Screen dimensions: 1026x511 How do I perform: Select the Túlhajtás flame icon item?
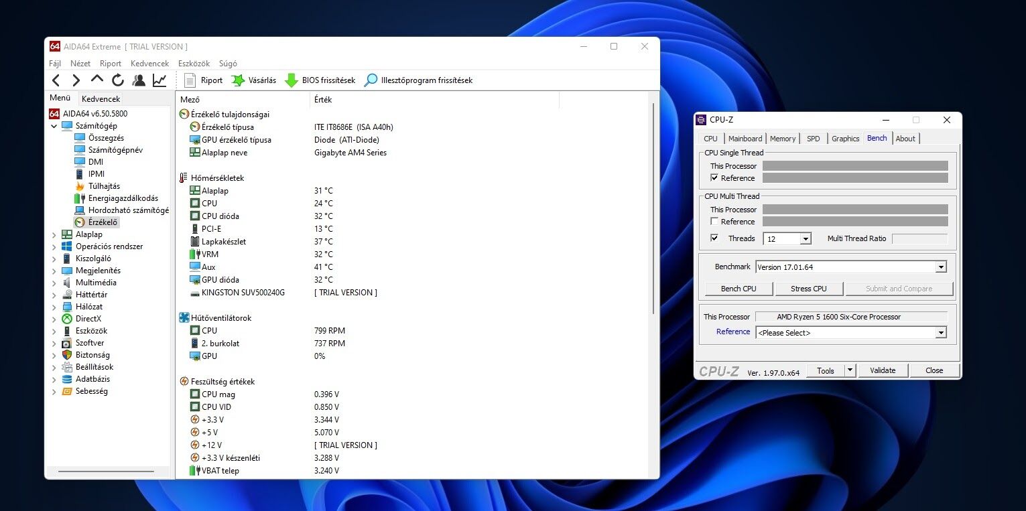click(x=80, y=186)
